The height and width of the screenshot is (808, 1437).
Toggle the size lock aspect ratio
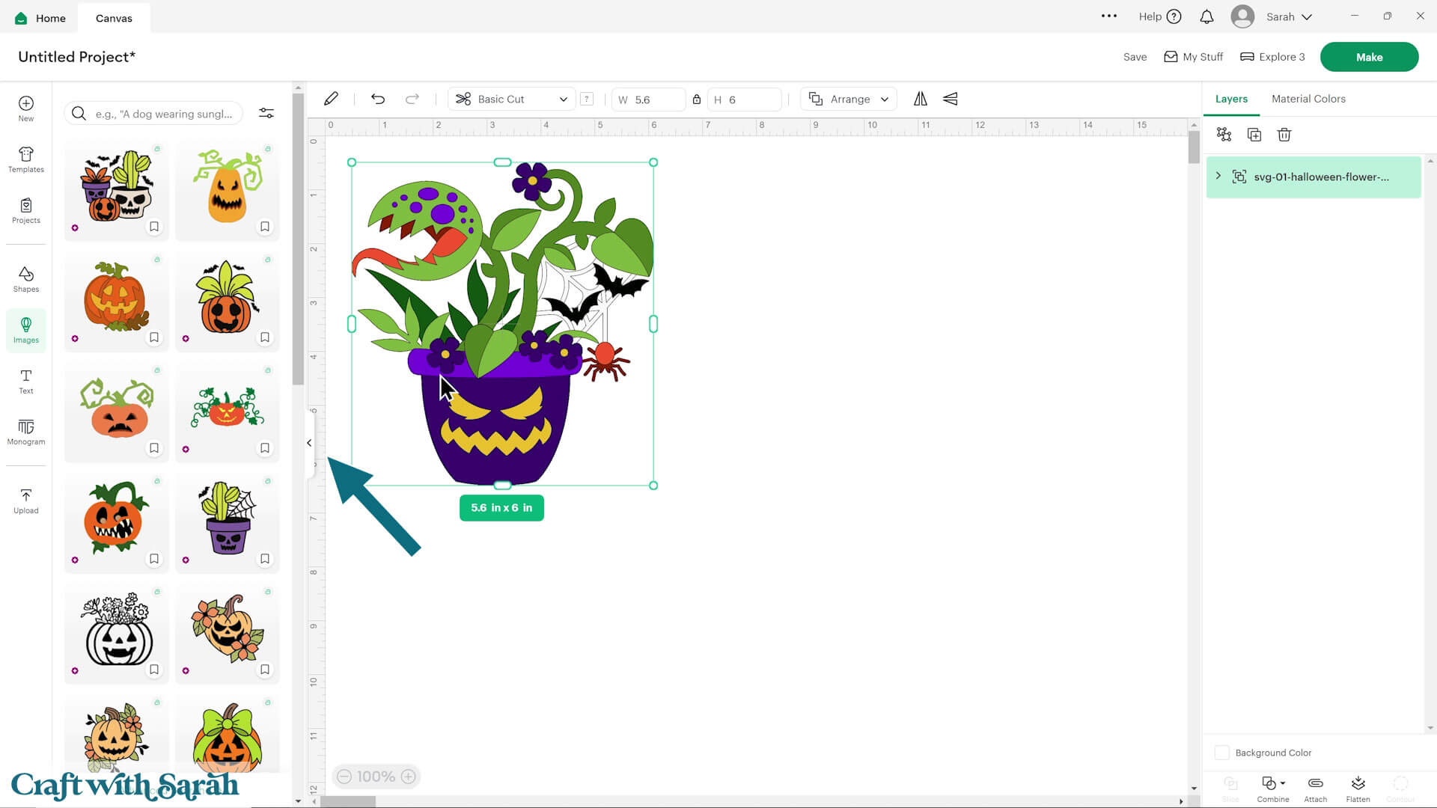(697, 100)
